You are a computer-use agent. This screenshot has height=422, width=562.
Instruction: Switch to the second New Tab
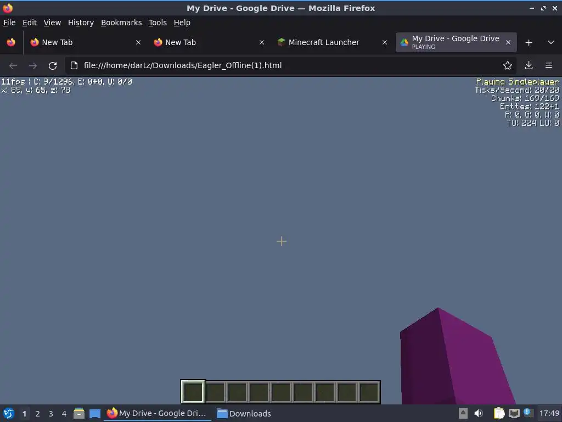(x=209, y=42)
